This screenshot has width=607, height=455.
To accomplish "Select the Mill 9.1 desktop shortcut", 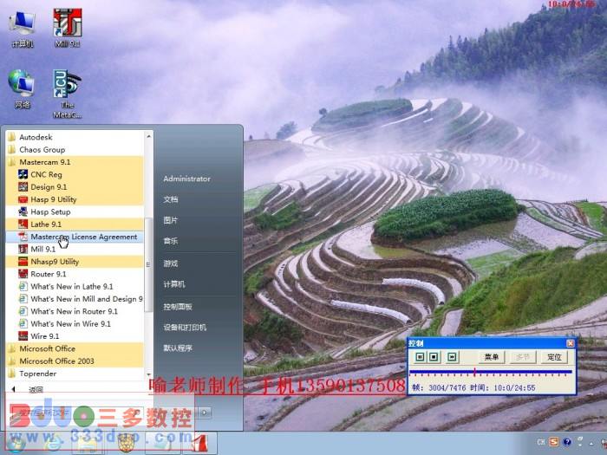I will click(68, 28).
